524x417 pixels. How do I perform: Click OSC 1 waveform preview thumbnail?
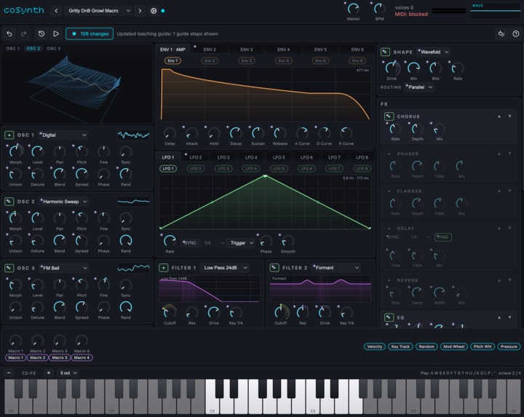(133, 135)
